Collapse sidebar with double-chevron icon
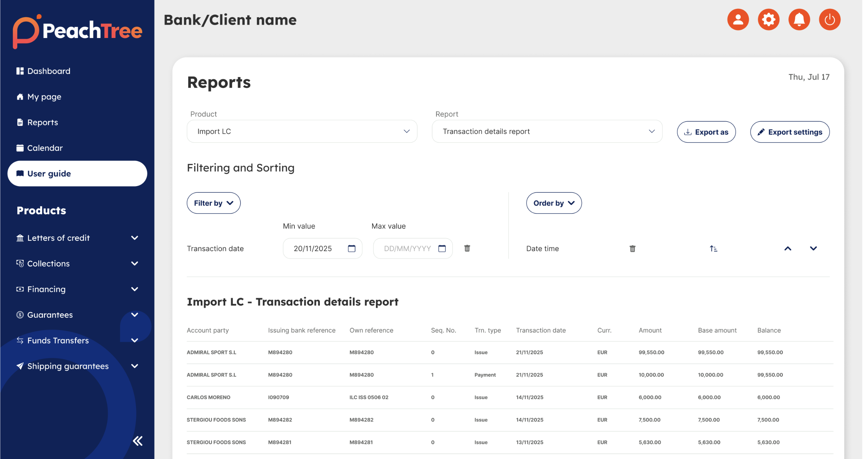The height and width of the screenshot is (459, 863). (x=138, y=441)
